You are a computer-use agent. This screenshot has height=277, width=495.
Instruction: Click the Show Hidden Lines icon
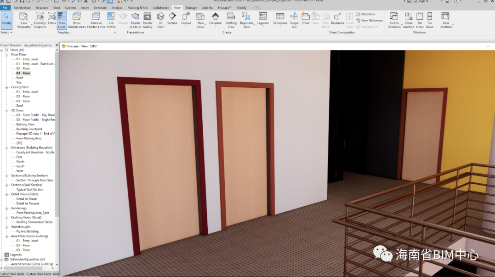click(x=77, y=20)
